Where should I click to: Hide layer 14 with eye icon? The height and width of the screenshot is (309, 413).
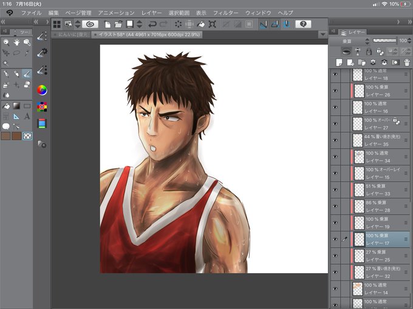(x=335, y=289)
